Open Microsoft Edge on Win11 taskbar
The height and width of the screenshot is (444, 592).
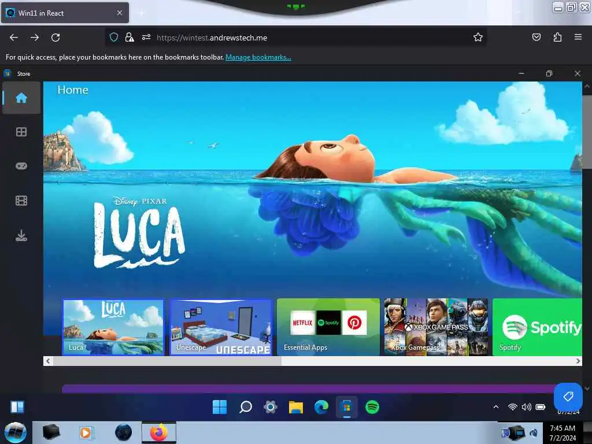321,407
